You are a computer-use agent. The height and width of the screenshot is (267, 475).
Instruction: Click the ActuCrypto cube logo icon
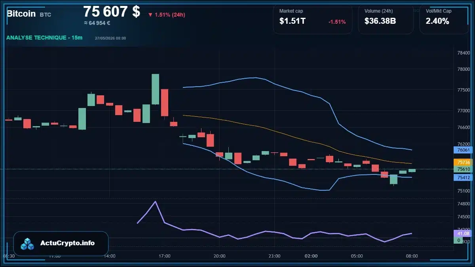click(28, 244)
